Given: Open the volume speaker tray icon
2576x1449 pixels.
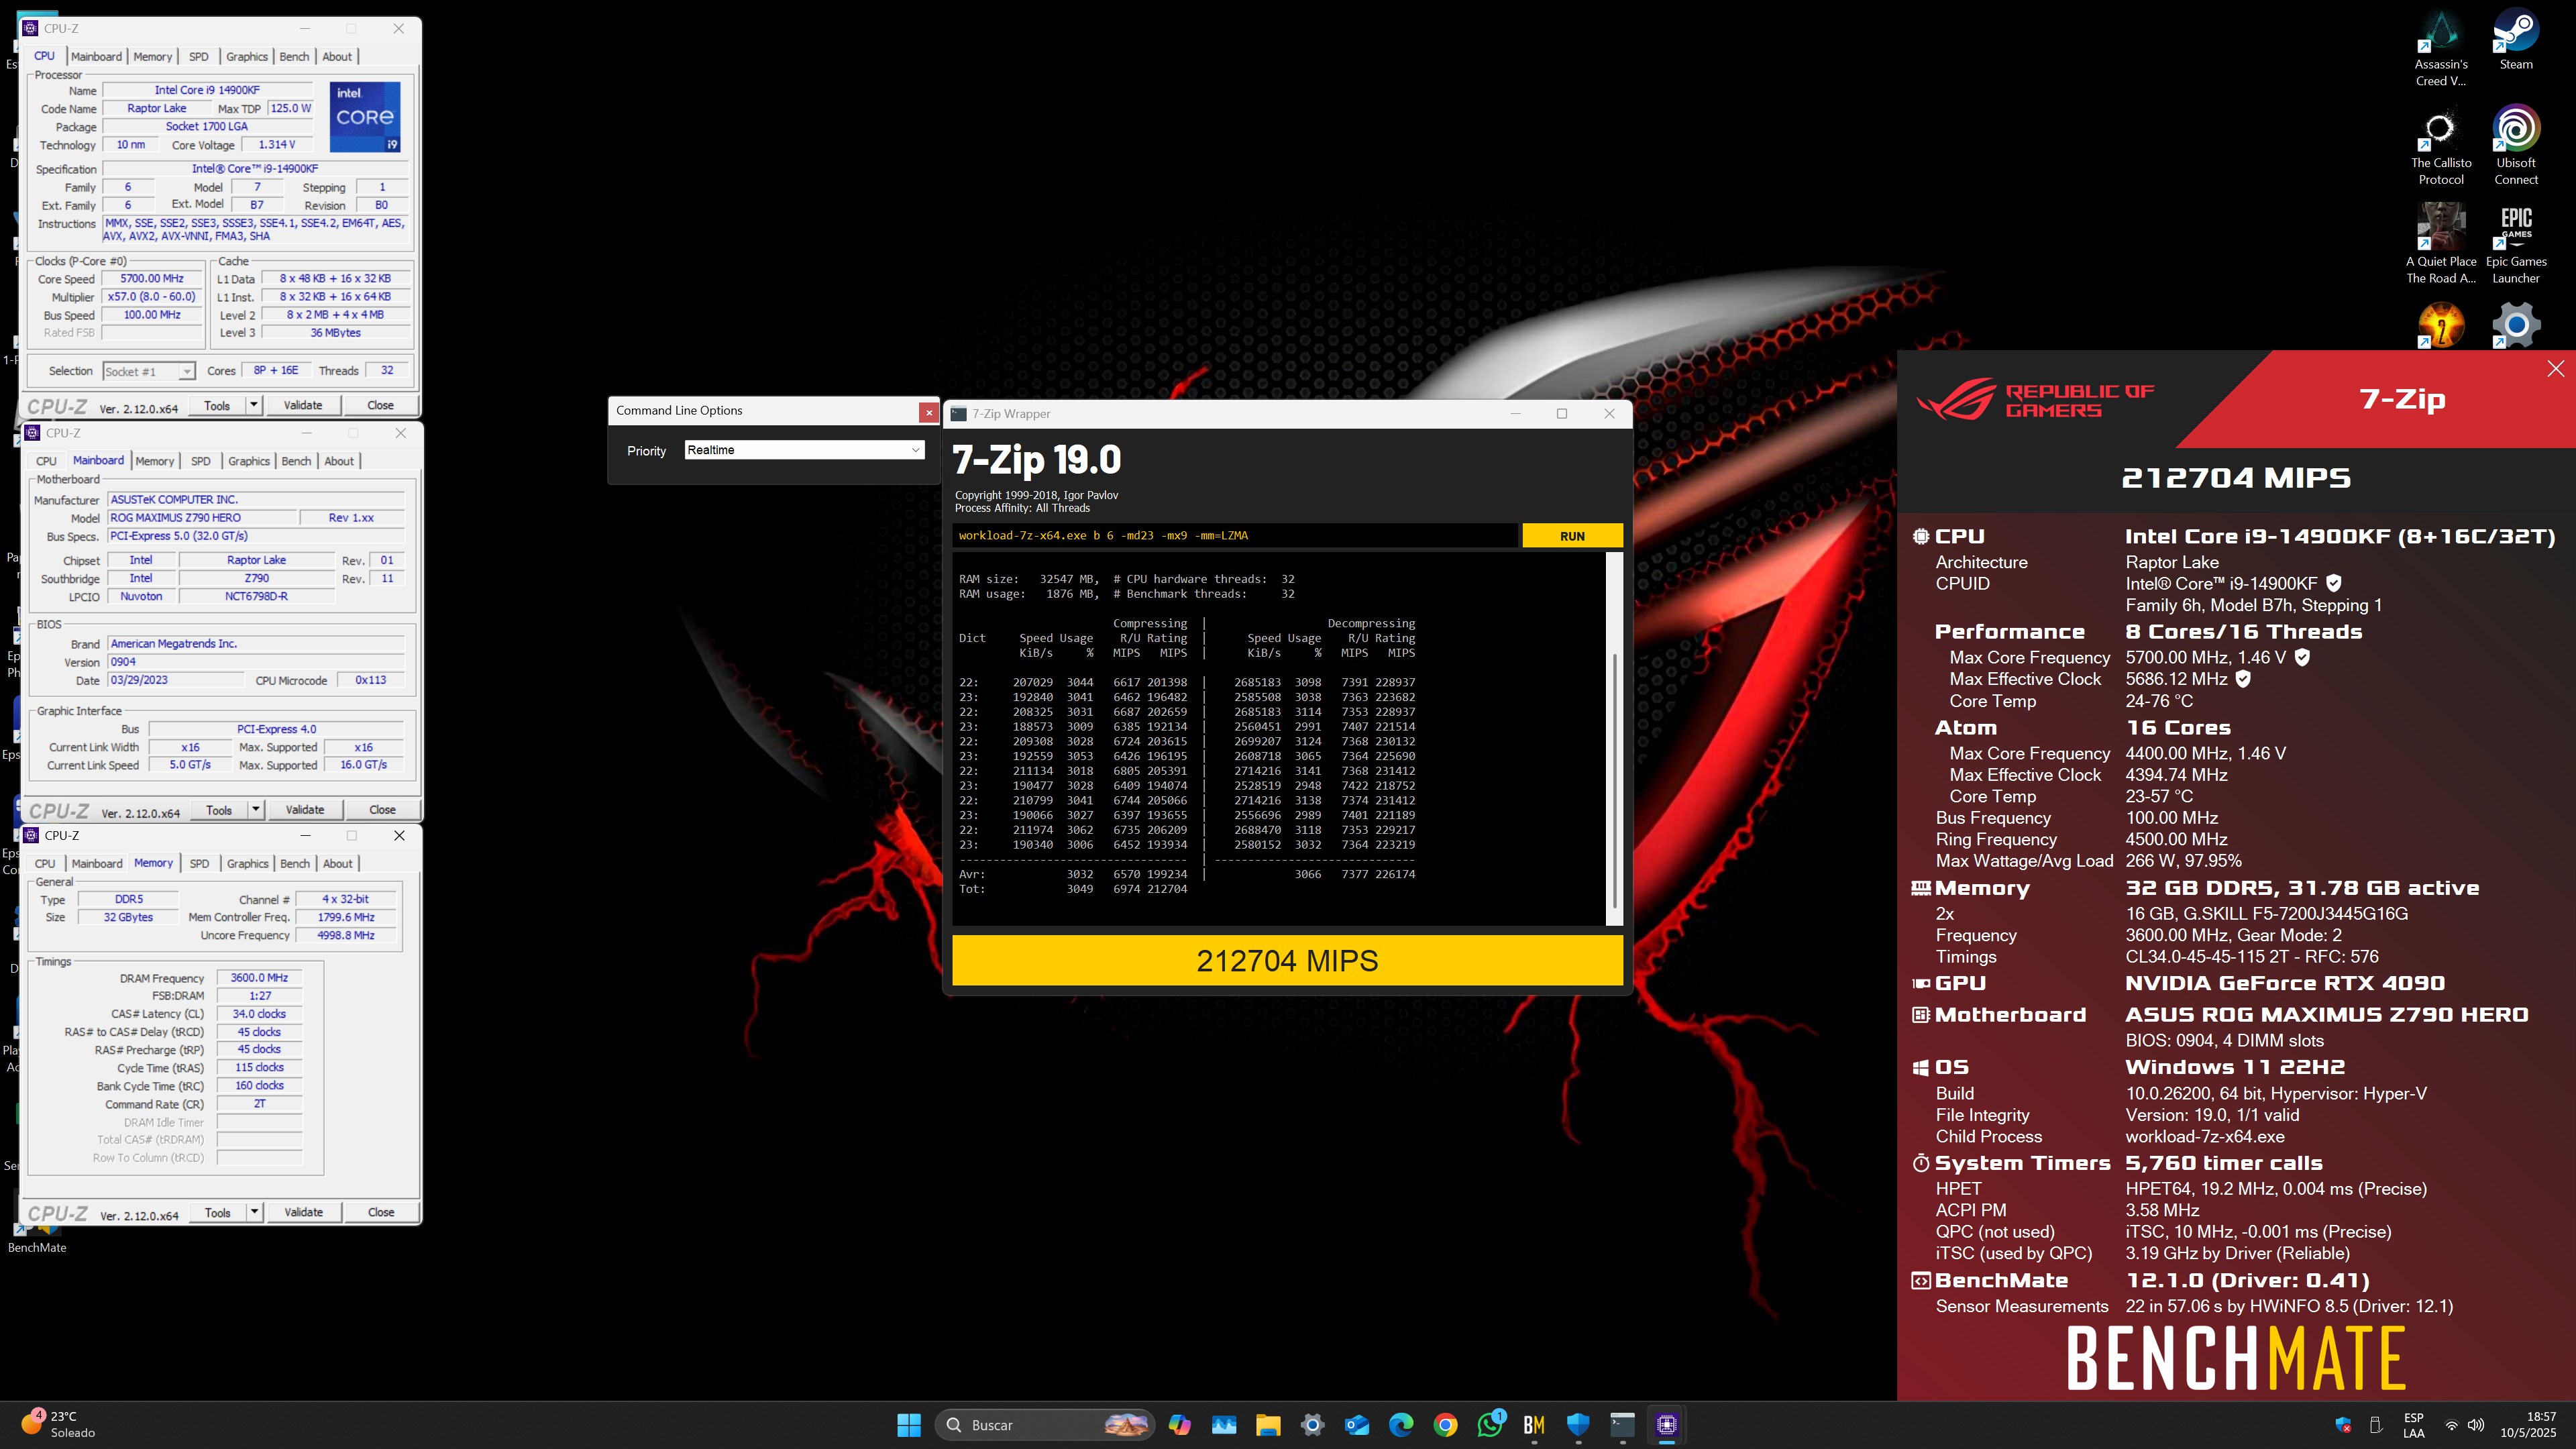Looking at the screenshot, I should click(2476, 1425).
